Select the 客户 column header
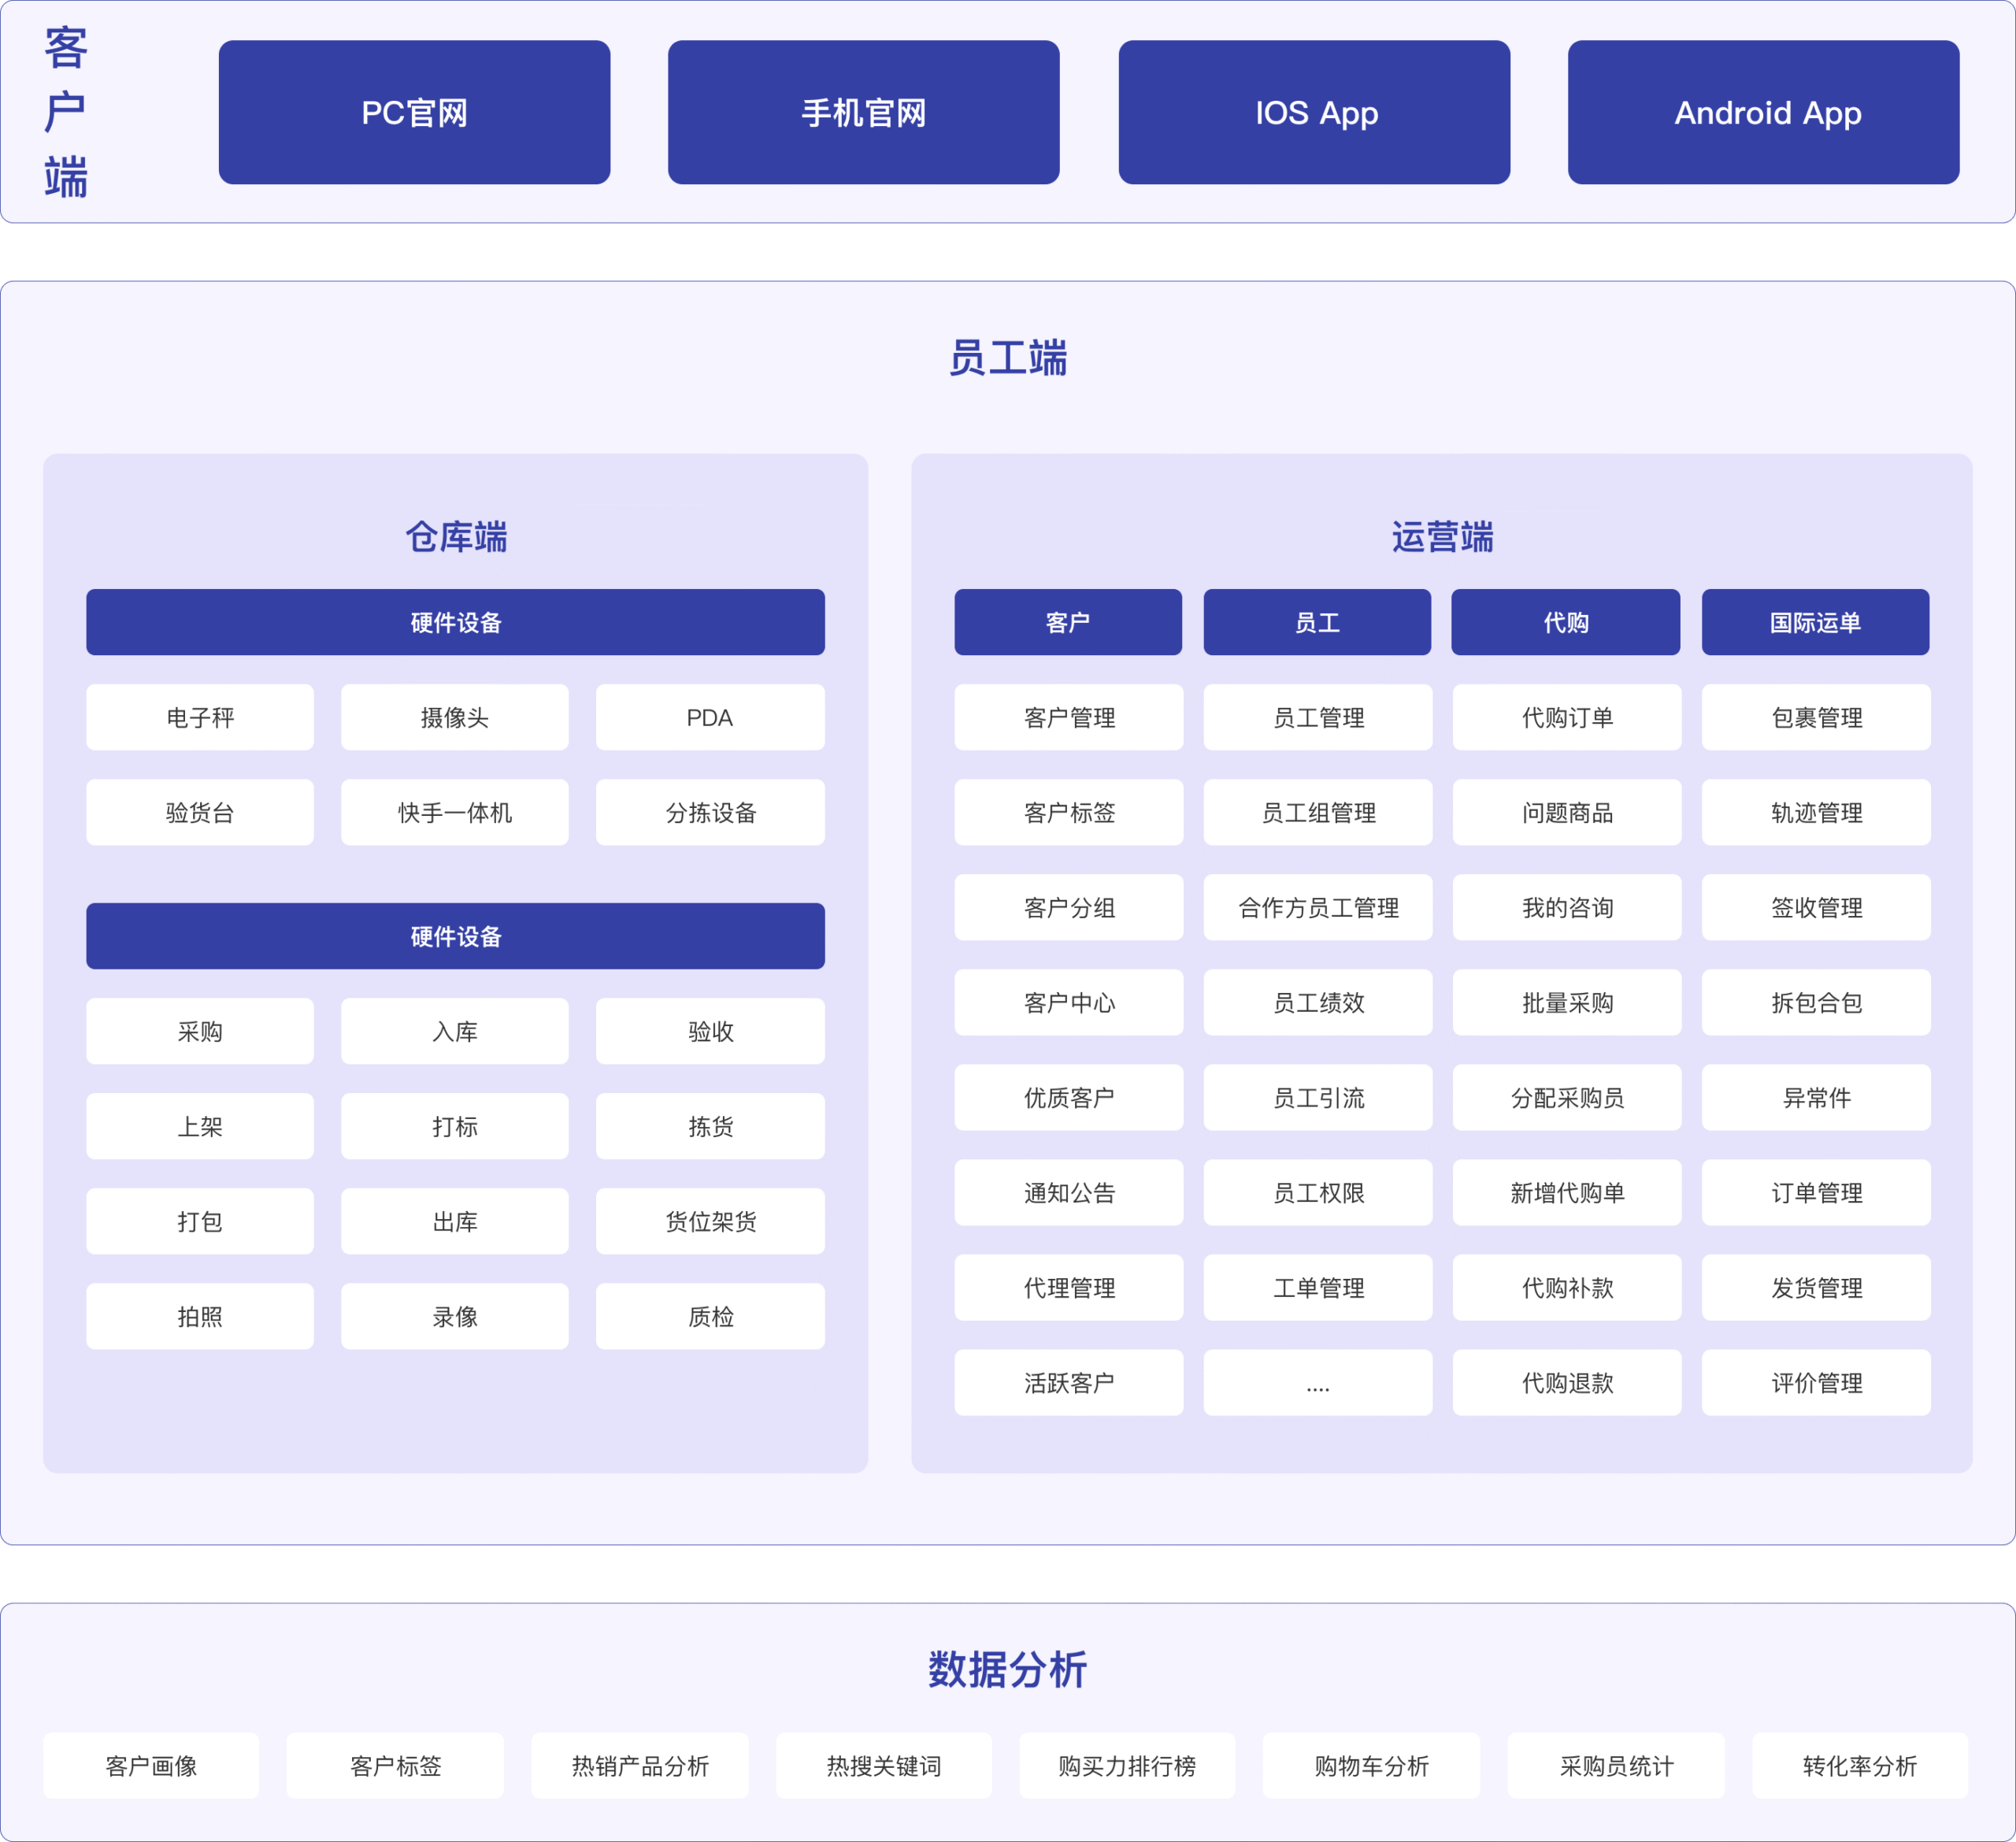 pos(1067,622)
